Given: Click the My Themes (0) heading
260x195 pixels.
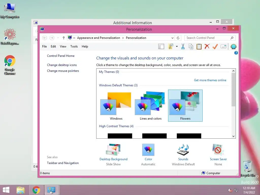Looking at the screenshot, I should coord(109,72).
